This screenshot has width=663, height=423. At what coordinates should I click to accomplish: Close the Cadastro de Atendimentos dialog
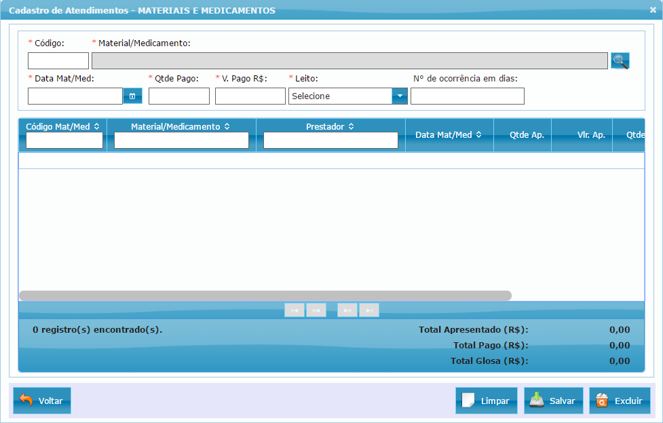(653, 10)
